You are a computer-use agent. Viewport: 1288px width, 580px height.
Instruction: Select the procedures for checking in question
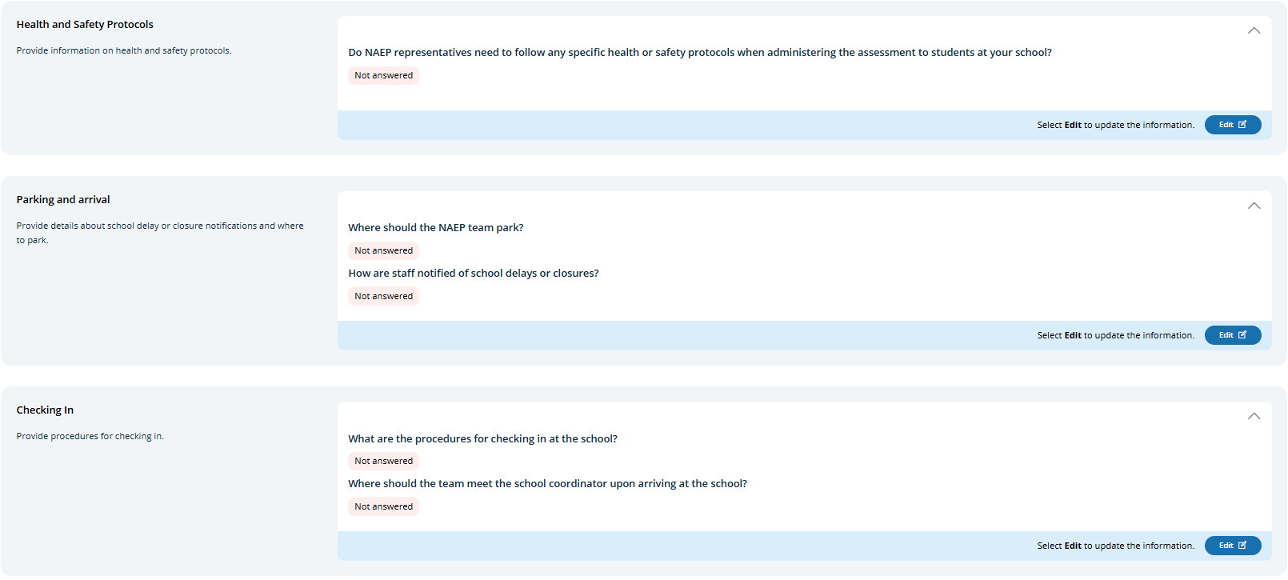[x=482, y=439]
